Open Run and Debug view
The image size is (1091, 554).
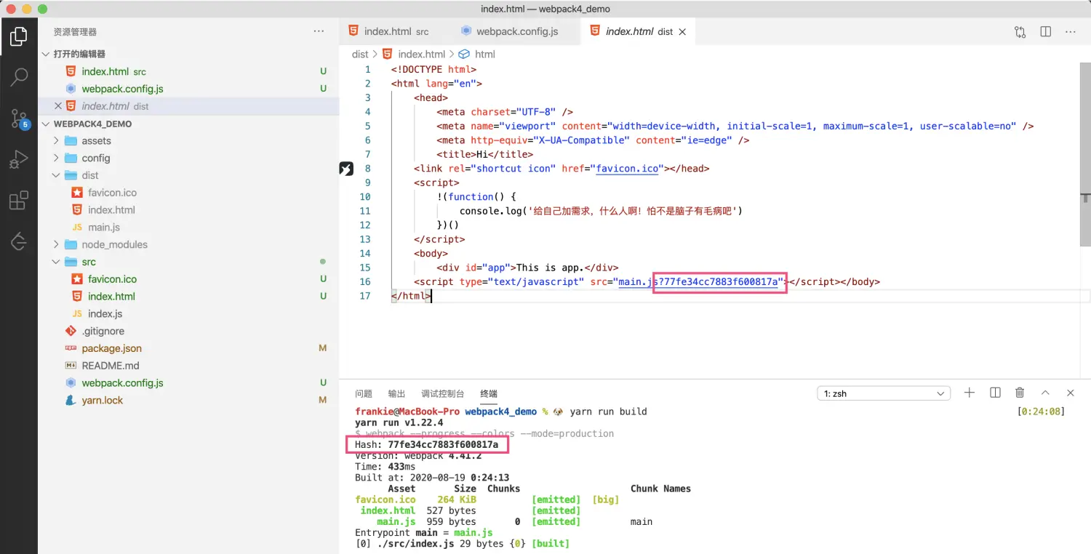pyautogui.click(x=19, y=159)
